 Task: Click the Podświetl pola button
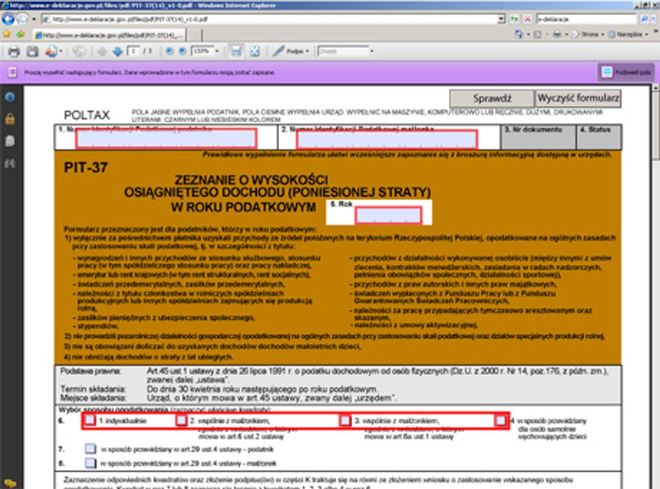point(626,72)
